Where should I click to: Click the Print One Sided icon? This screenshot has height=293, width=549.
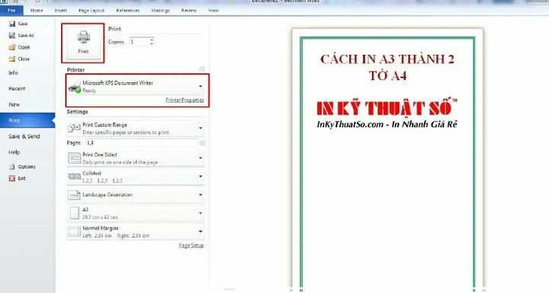tap(74, 158)
